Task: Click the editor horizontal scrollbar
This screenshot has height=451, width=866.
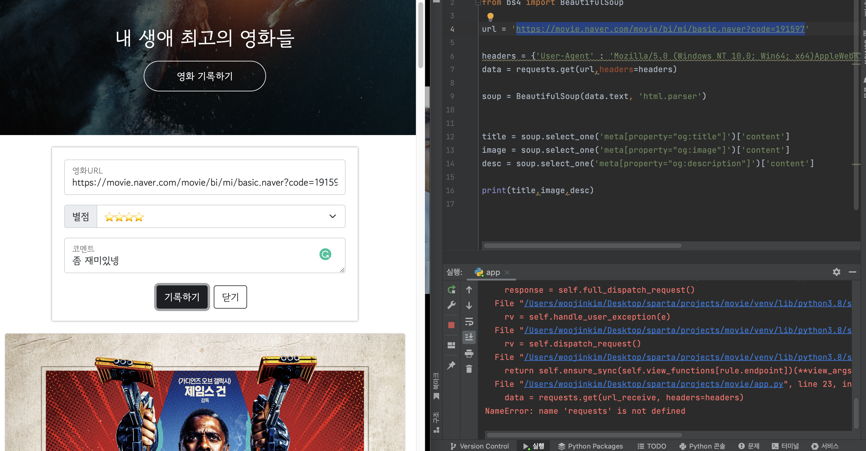Action: click(x=583, y=245)
